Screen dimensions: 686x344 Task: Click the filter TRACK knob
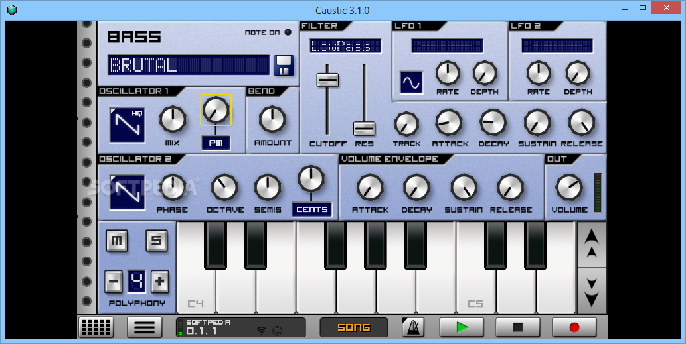pyautogui.click(x=406, y=124)
